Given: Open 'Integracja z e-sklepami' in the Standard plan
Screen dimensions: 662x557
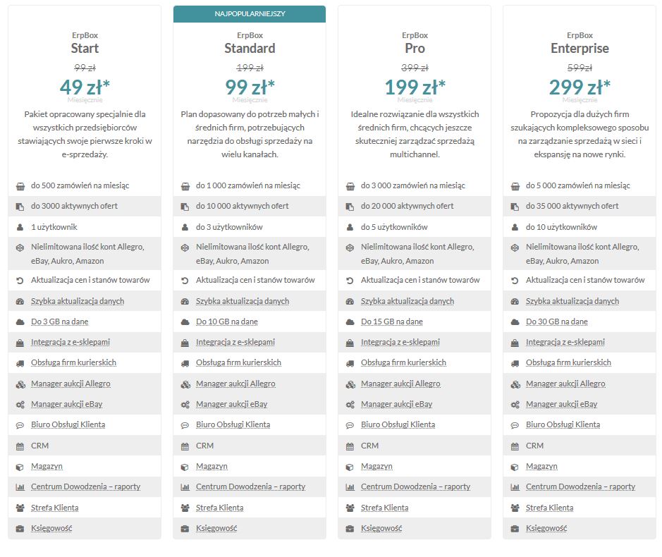Looking at the screenshot, I should (x=235, y=342).
